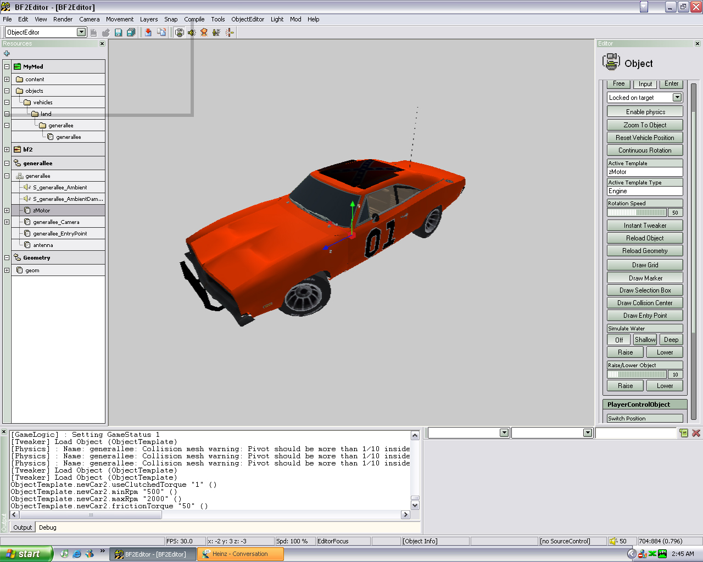Click the Save All toolbar icon

tap(131, 32)
